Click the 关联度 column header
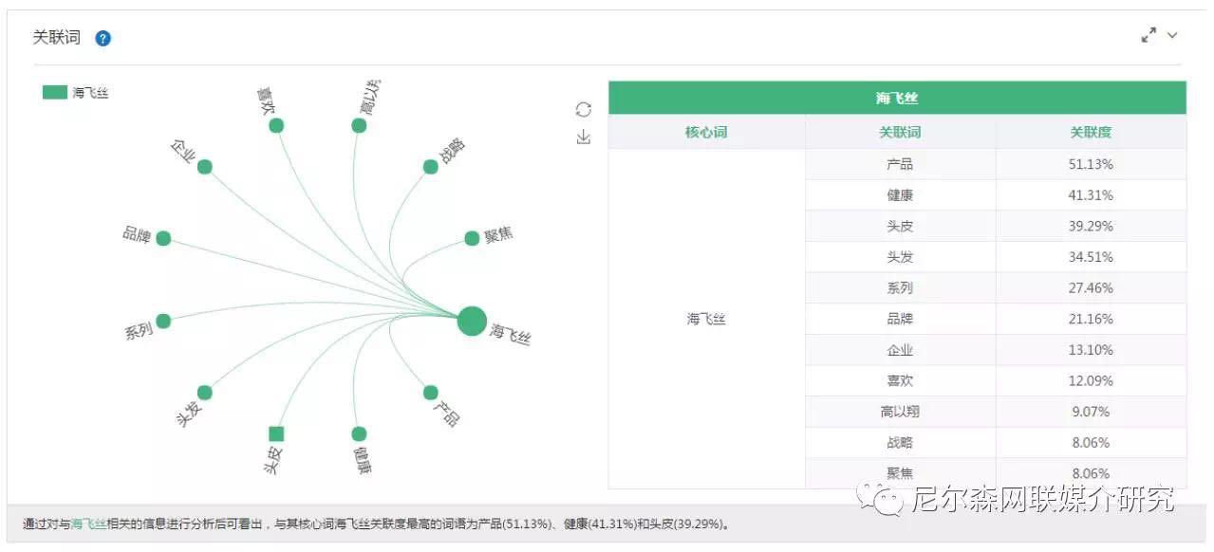1214x552 pixels. (x=1091, y=132)
